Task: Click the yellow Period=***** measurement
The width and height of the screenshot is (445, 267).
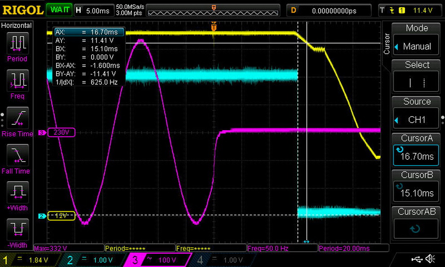Action: (x=140, y=248)
